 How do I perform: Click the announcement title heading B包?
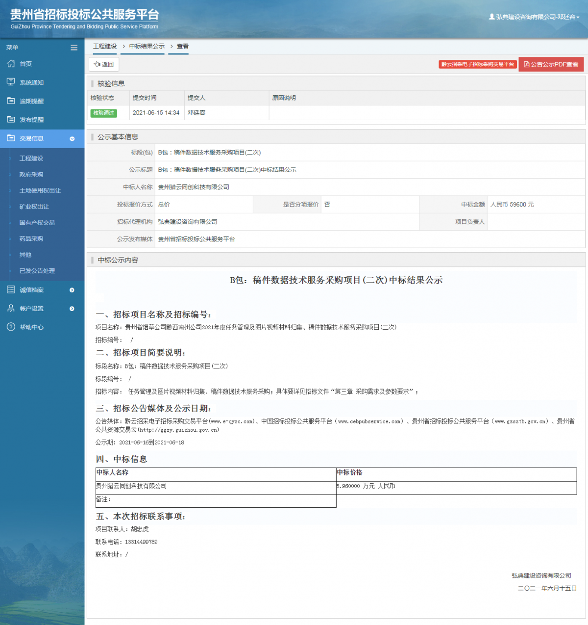point(336,280)
